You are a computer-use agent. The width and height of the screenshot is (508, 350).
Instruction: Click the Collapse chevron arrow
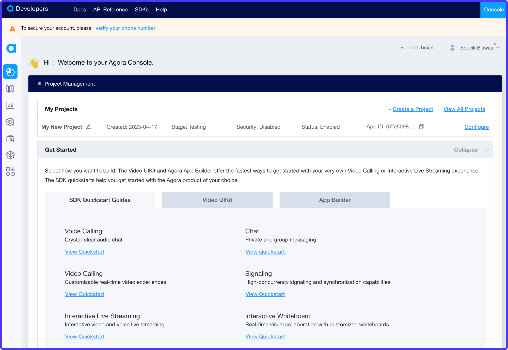point(487,150)
